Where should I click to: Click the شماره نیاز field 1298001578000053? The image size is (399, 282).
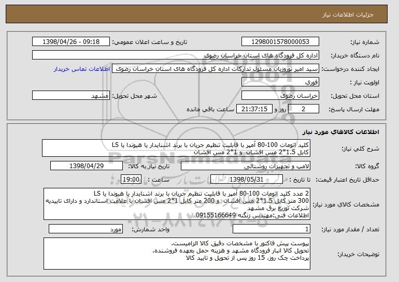(280, 42)
